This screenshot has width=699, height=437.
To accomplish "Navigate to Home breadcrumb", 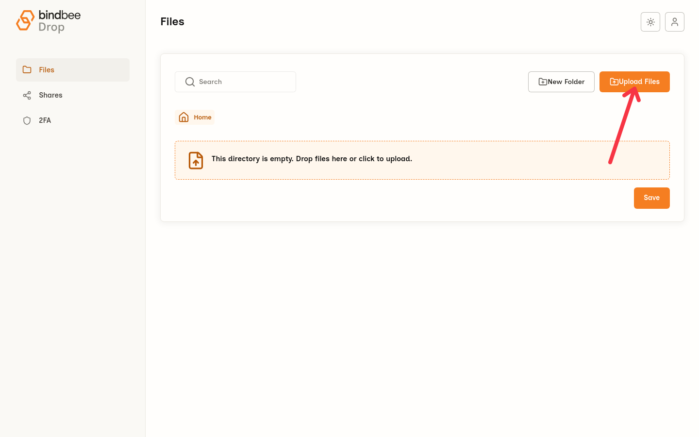I will coord(195,117).
